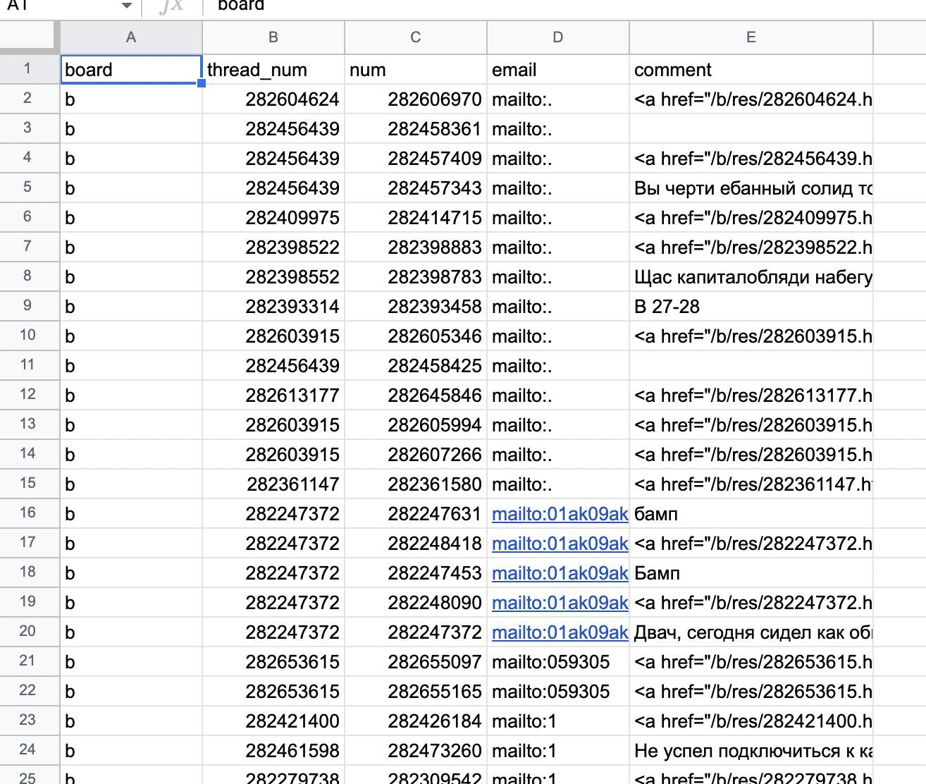Open the mailto link in row 19

pyautogui.click(x=560, y=603)
